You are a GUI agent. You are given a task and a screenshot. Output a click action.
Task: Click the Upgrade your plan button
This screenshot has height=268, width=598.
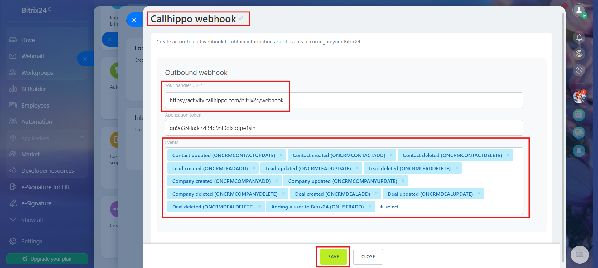[47, 259]
